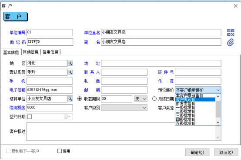Click the 客户描述 scroll-down arrow
Image resolution: width=241 pixels, height=160 pixels.
pos(218,137)
